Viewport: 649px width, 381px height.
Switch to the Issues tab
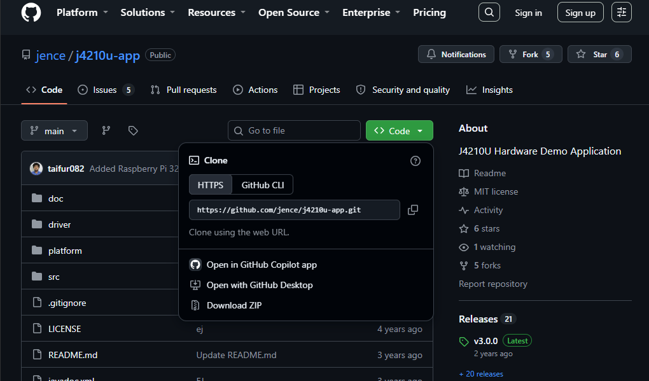click(x=106, y=90)
